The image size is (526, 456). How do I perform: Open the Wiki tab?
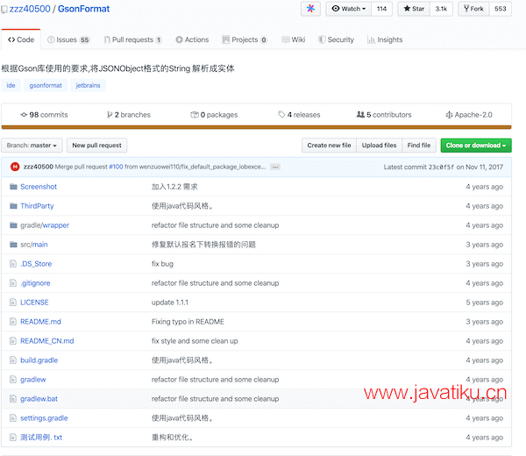tap(294, 39)
